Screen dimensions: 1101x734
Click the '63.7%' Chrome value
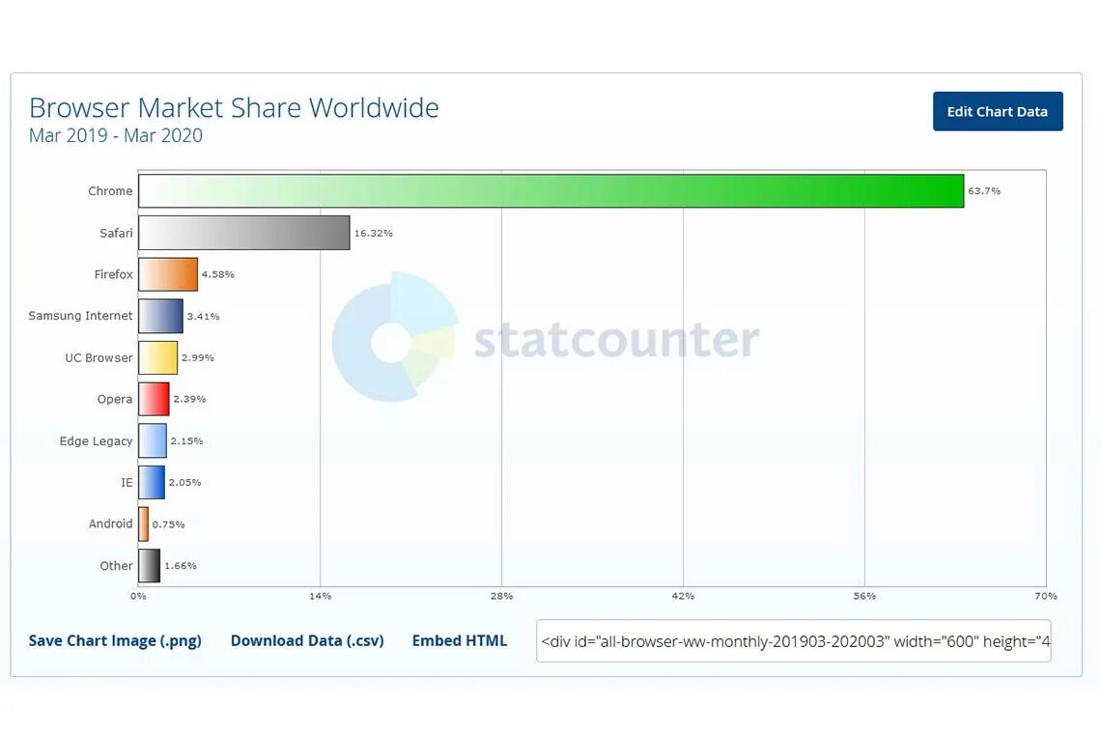(984, 191)
